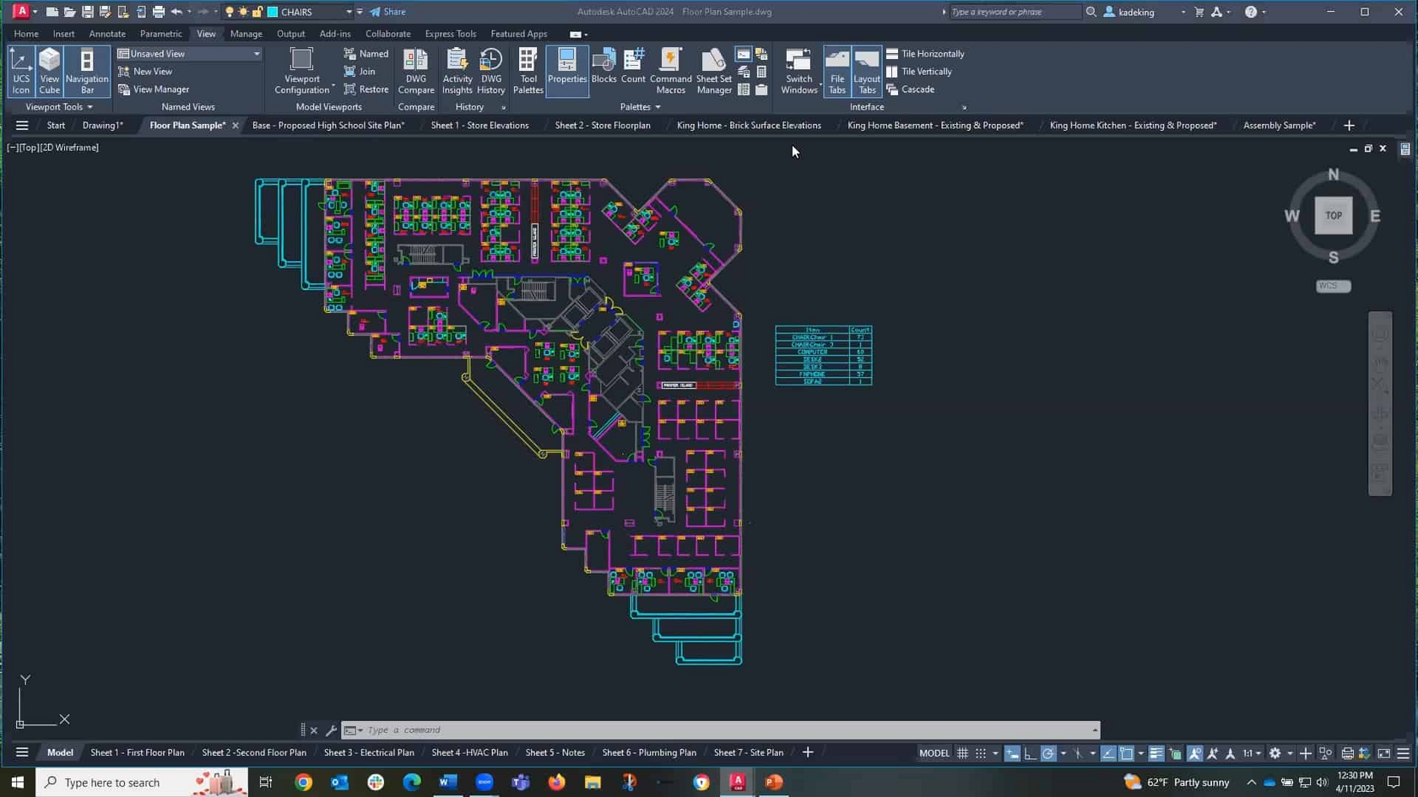Open the file tabs hamburger menu
Viewport: 1418px width, 797px height.
[22, 125]
